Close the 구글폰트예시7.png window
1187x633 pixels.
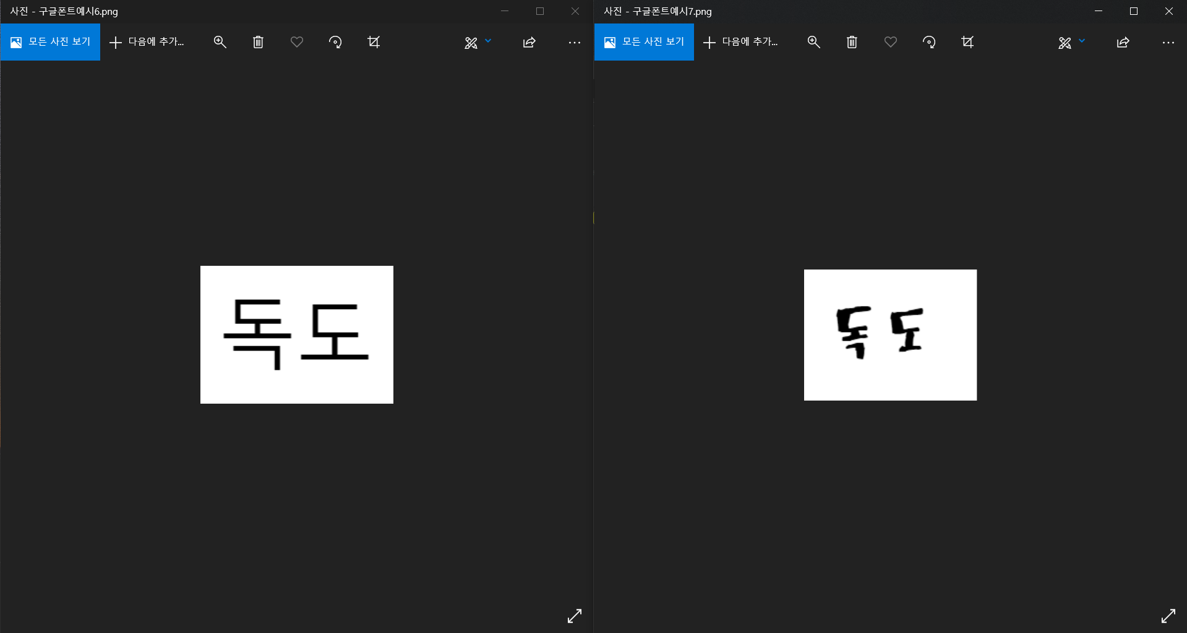(1169, 11)
